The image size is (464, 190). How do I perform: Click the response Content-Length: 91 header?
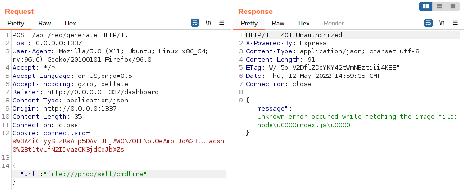point(281,60)
